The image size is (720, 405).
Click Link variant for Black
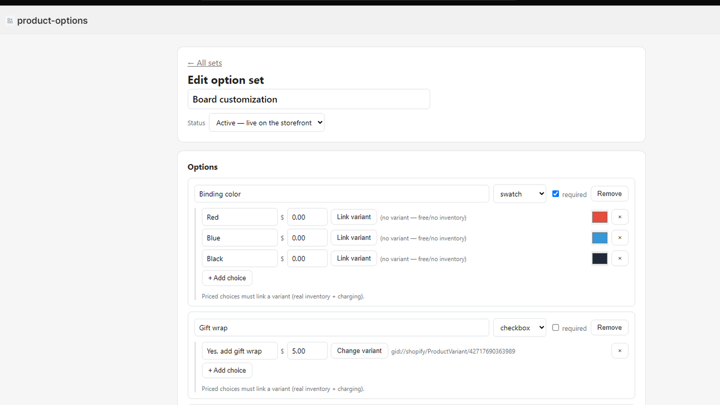pyautogui.click(x=354, y=258)
